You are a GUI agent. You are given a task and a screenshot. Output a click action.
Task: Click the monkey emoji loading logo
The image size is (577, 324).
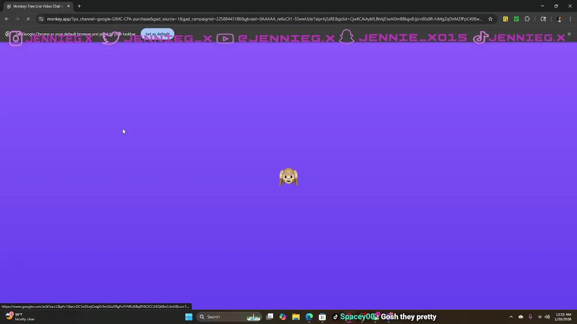[x=288, y=177]
